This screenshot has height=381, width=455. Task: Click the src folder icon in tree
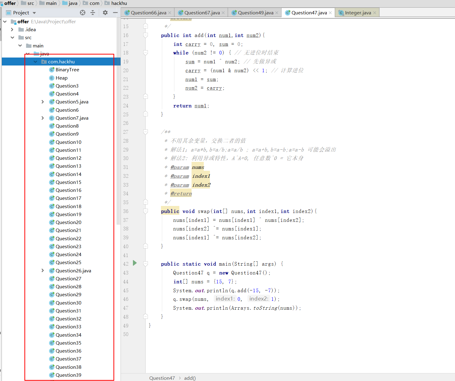21,37
